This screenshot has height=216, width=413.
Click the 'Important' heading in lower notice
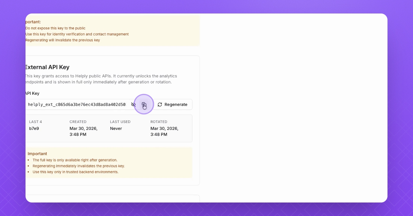tap(37, 154)
